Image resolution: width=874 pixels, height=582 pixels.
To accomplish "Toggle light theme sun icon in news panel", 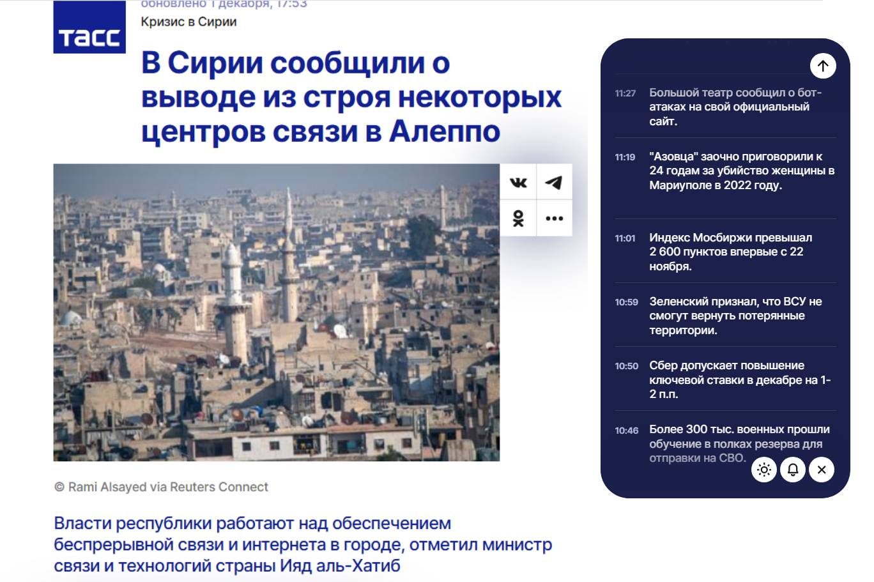I will 764,470.
